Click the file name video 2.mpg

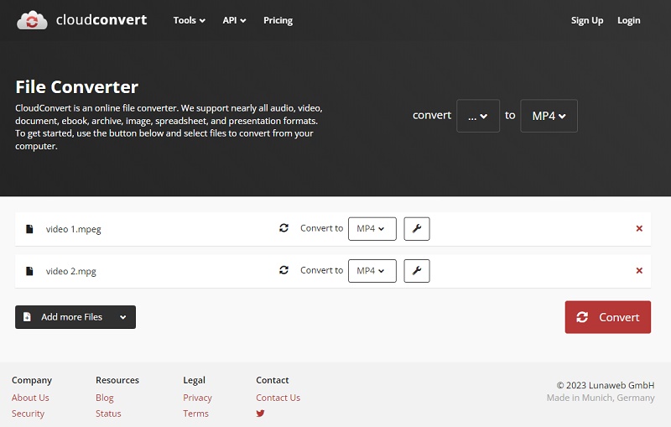click(71, 271)
